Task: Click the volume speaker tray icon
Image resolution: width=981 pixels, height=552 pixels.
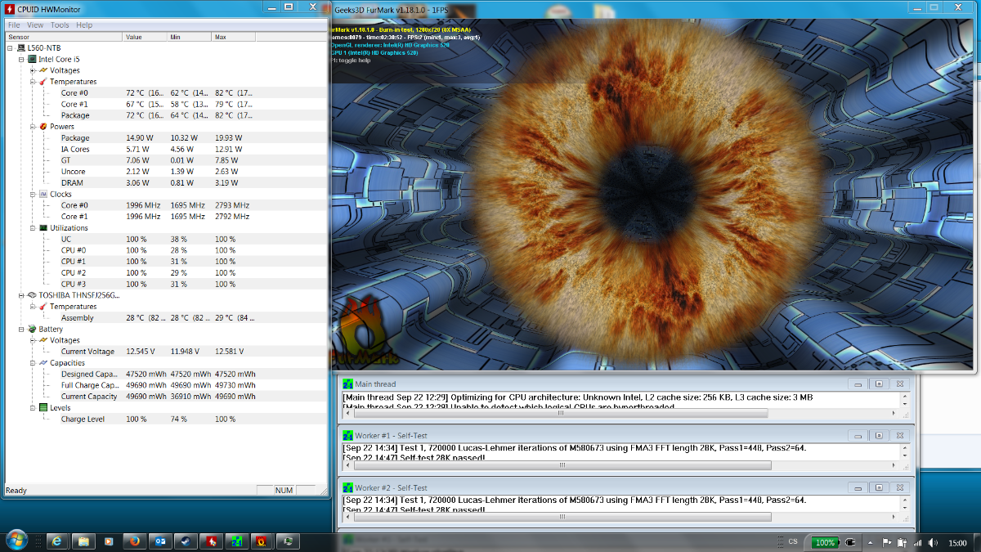Action: (933, 542)
